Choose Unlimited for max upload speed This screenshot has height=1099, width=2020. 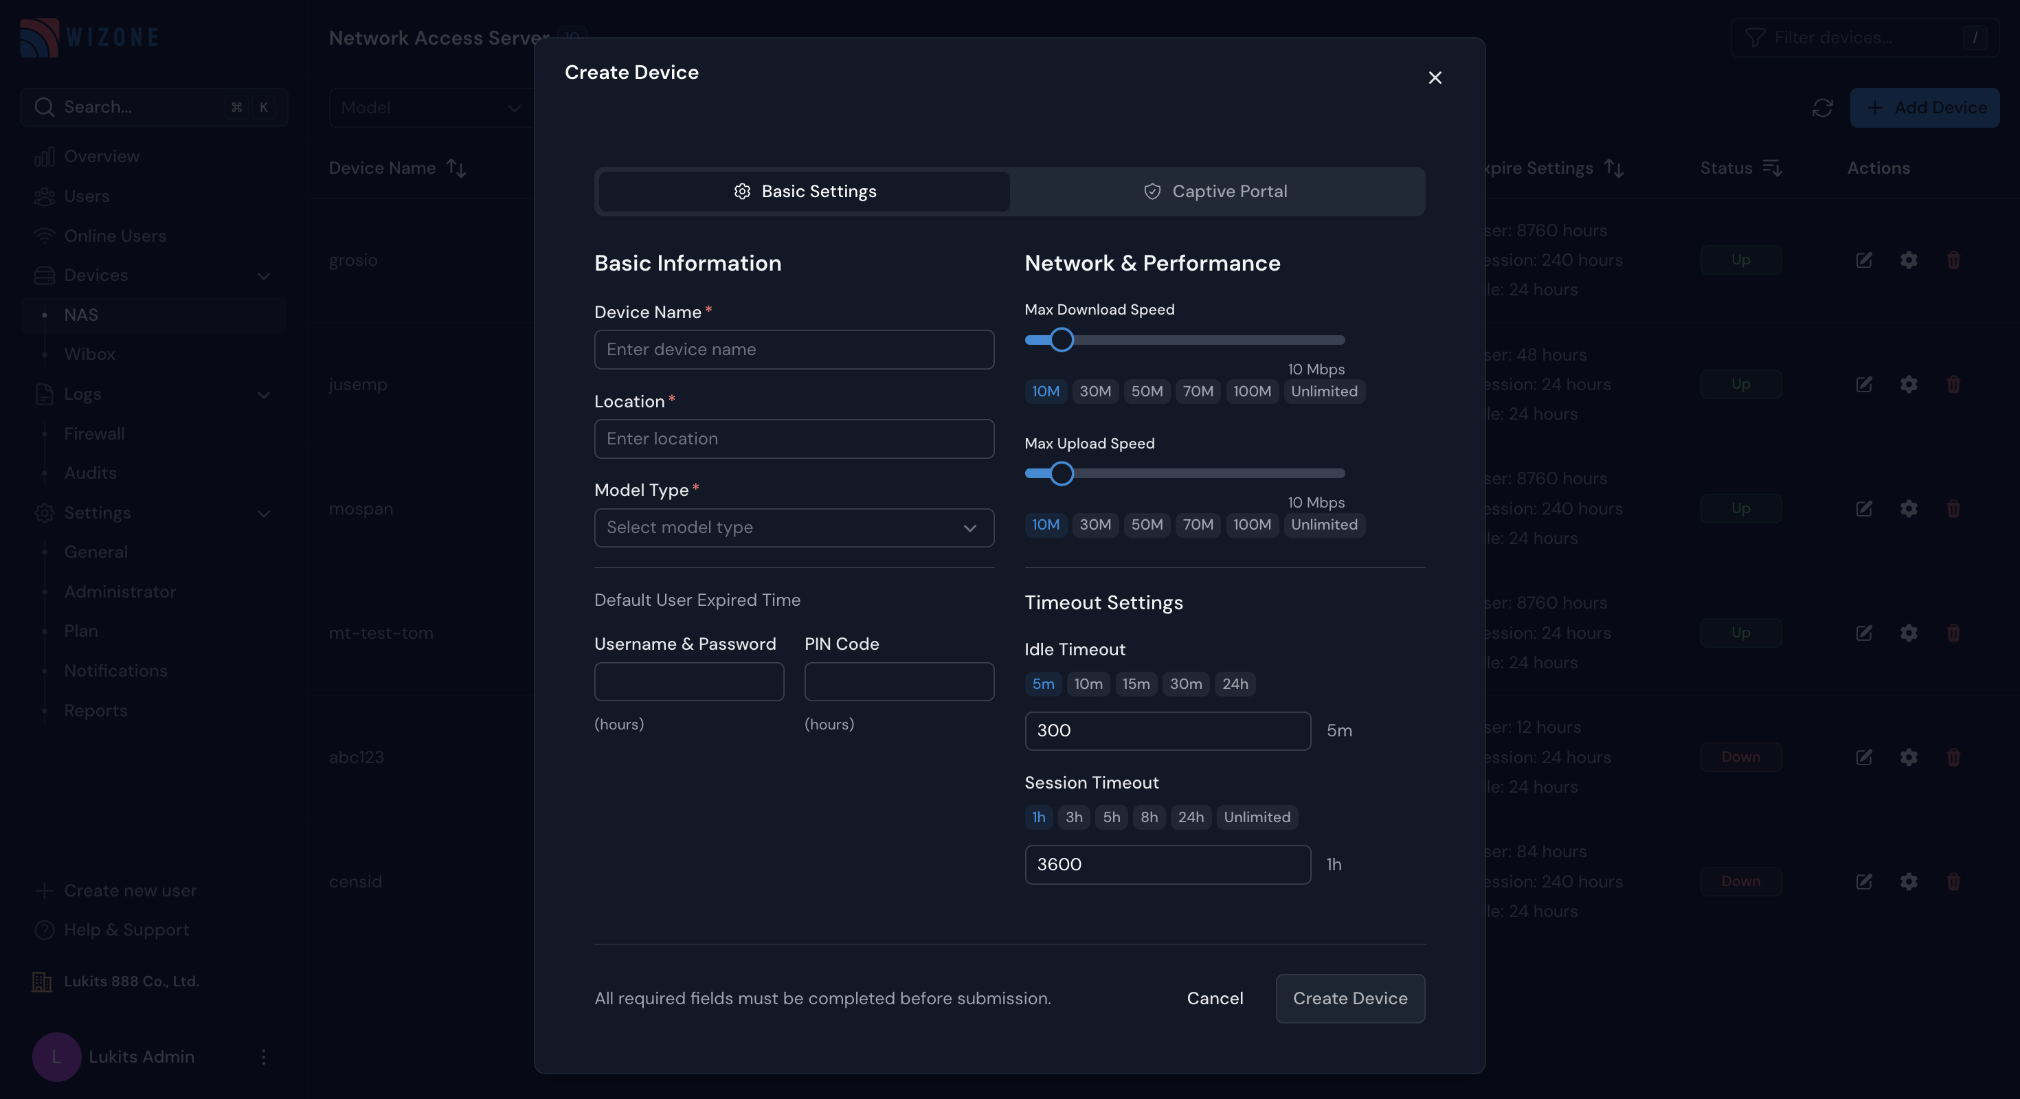(x=1324, y=524)
